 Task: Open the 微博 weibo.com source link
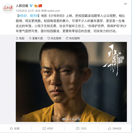point(51,11)
